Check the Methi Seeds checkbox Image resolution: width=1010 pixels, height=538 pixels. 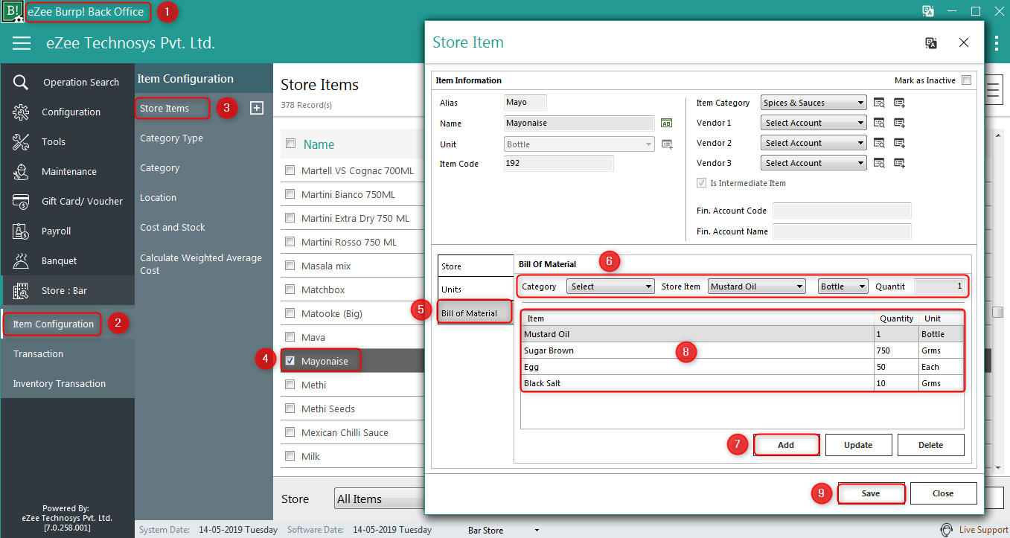[x=290, y=409]
